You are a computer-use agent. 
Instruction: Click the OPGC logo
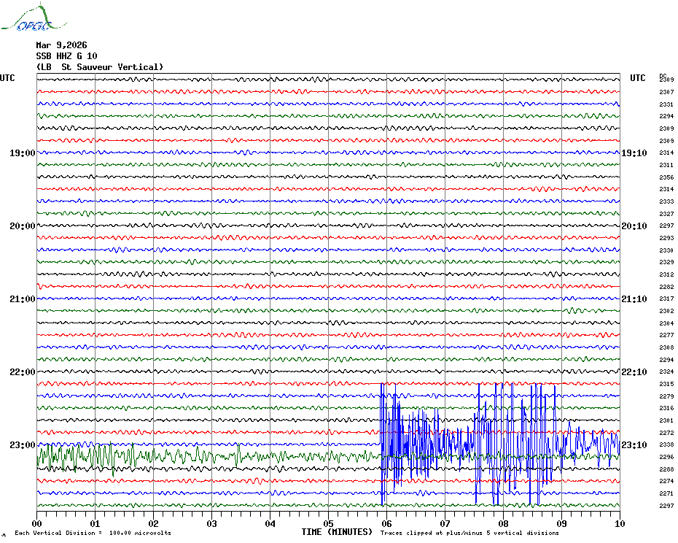coord(26,19)
